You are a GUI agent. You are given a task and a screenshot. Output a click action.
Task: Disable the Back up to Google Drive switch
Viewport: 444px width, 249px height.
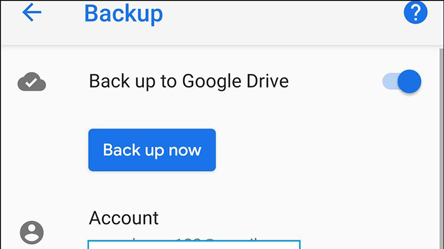click(x=402, y=82)
